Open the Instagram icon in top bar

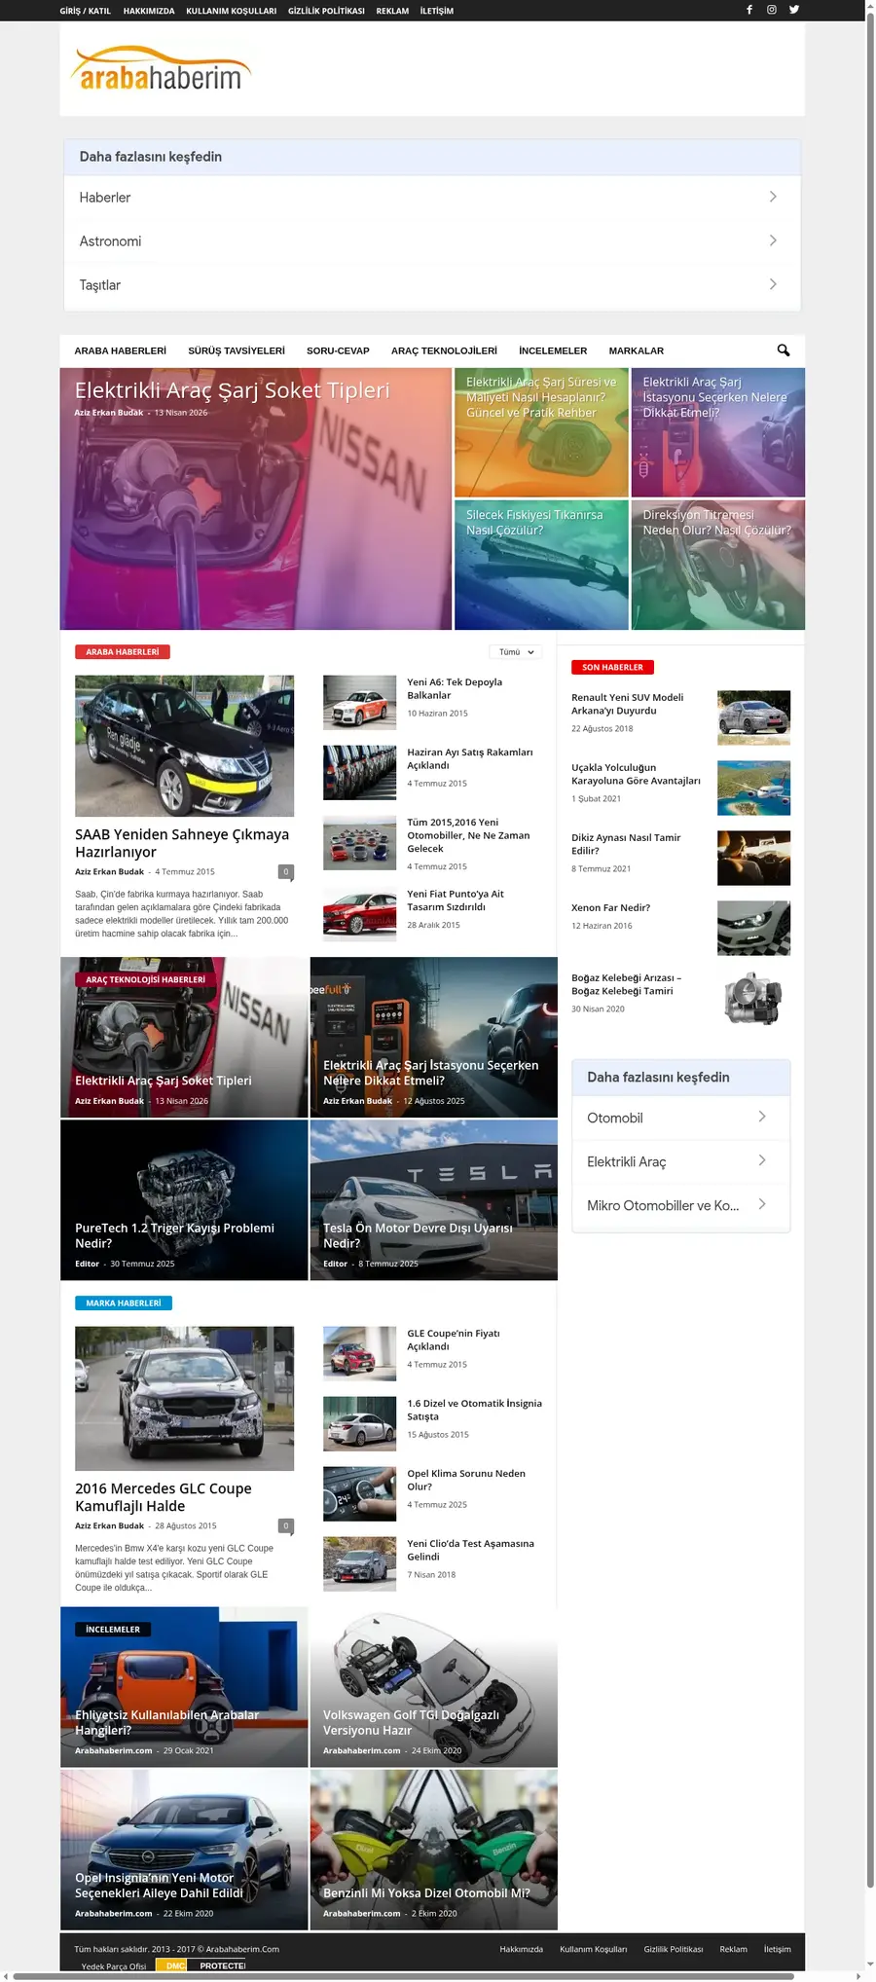pyautogui.click(x=772, y=10)
